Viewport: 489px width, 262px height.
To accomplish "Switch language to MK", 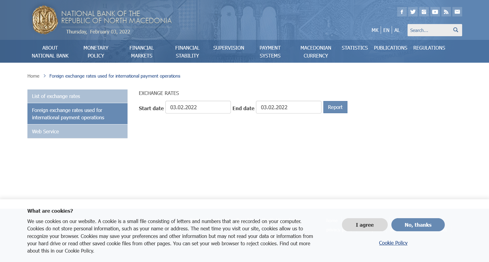I will pyautogui.click(x=375, y=30).
